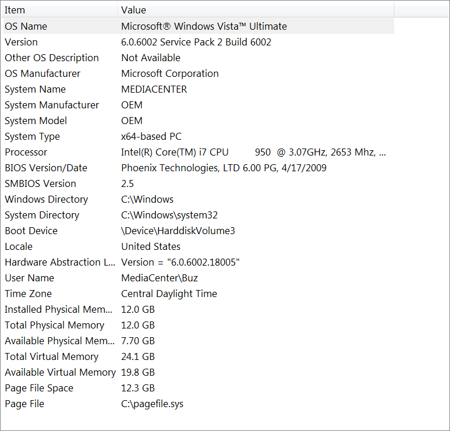The width and height of the screenshot is (450, 431).
Task: Select the System Directory row label
Action: click(42, 216)
